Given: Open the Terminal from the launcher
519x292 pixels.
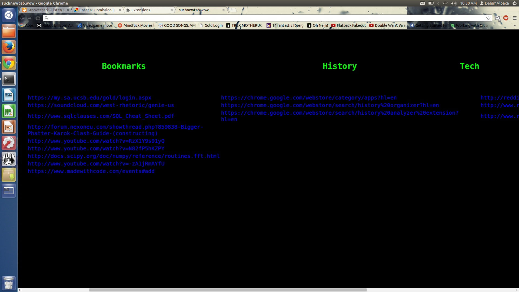Looking at the screenshot, I should [9, 79].
